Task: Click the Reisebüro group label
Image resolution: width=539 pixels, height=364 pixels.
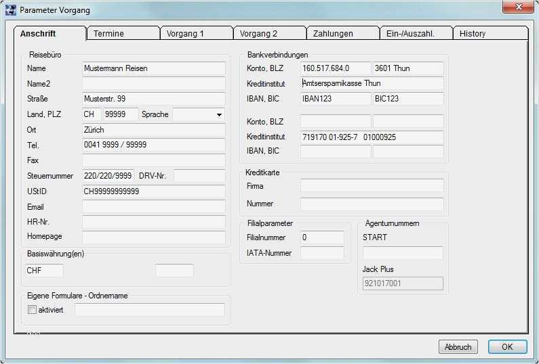Action: (x=45, y=55)
